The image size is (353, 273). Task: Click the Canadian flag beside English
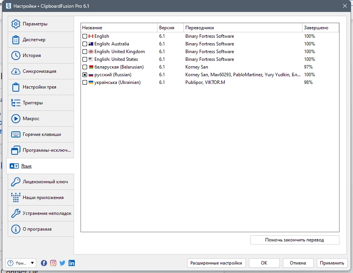pos(91,36)
